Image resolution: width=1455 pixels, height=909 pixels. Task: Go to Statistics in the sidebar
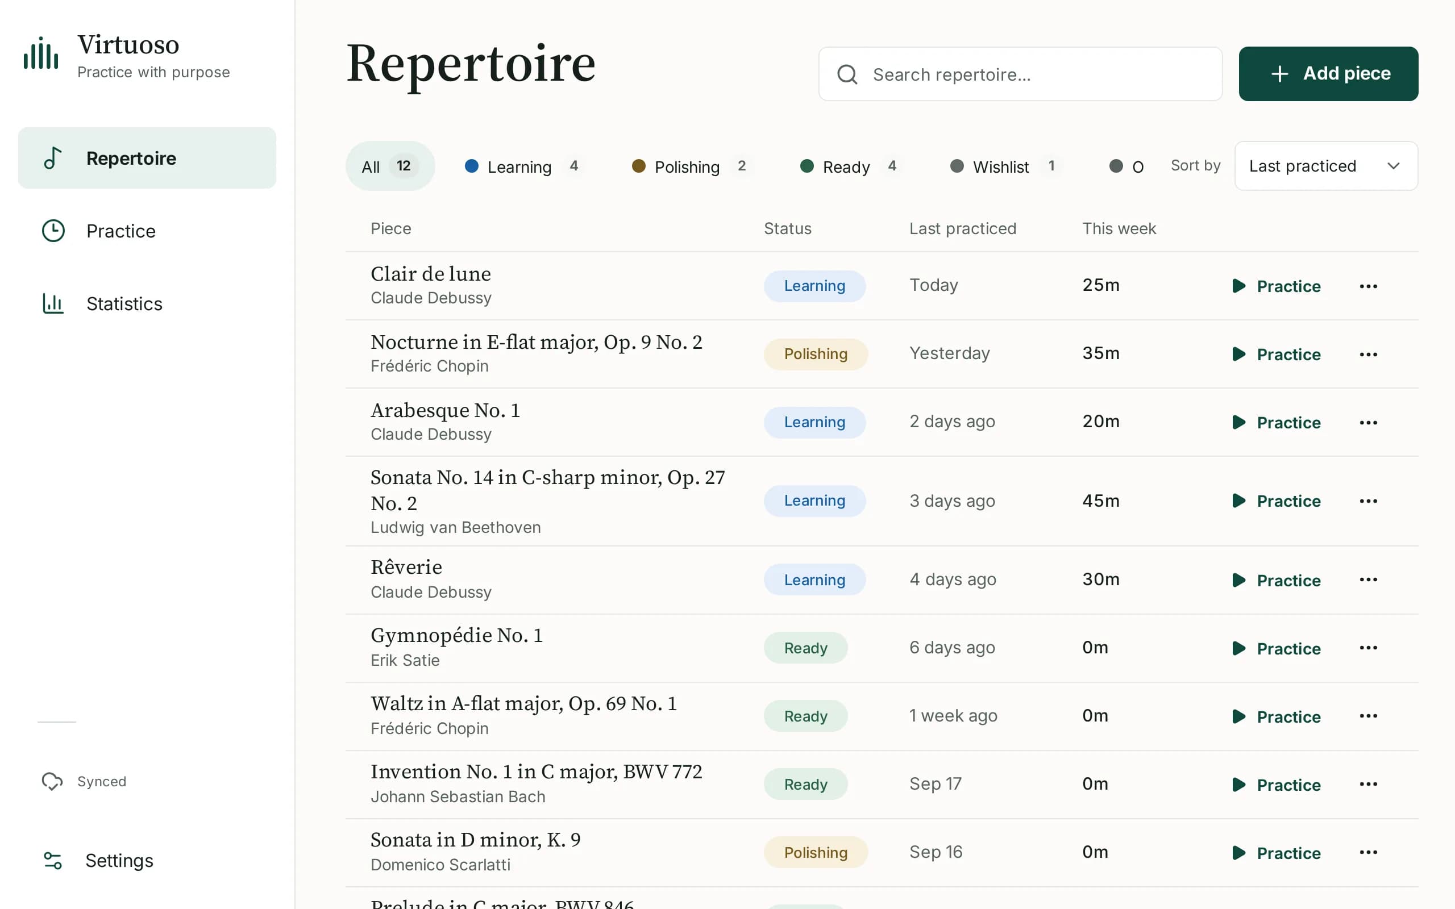(147, 303)
